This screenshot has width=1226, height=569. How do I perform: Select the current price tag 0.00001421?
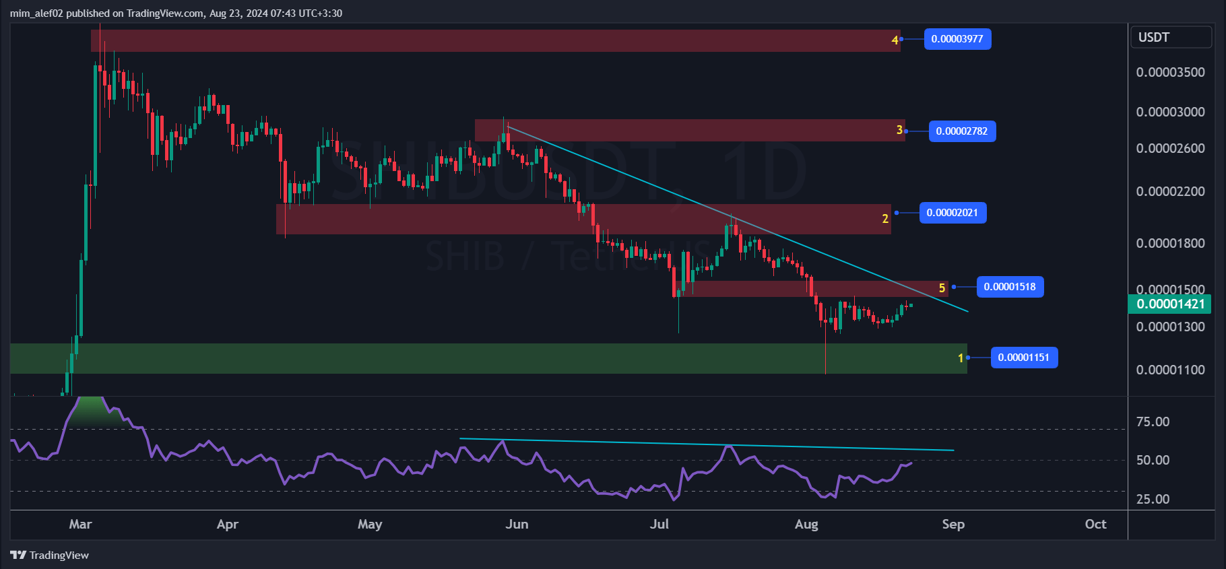1170,304
